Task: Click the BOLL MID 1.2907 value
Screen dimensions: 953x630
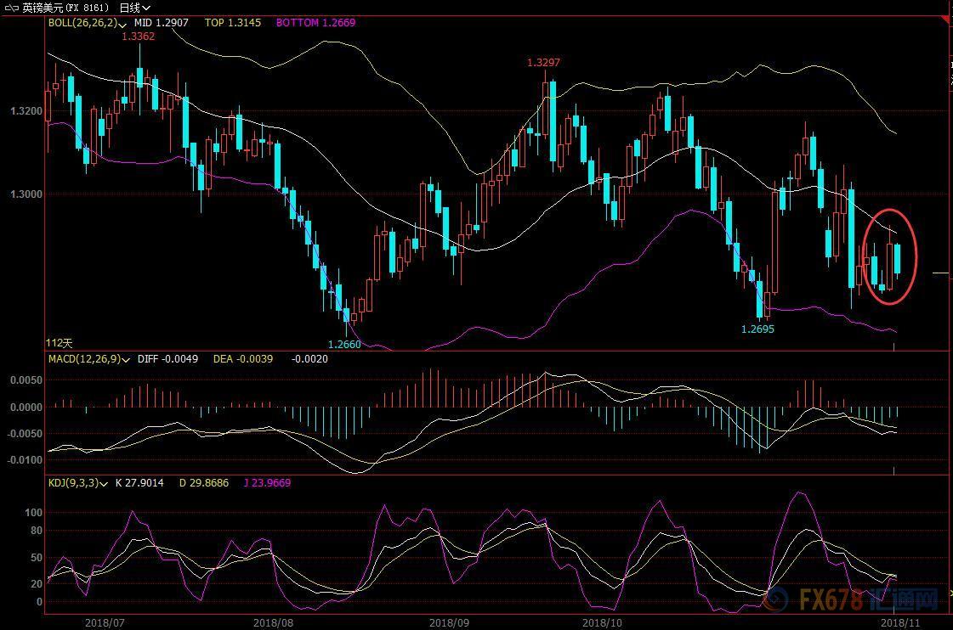Action: point(161,23)
